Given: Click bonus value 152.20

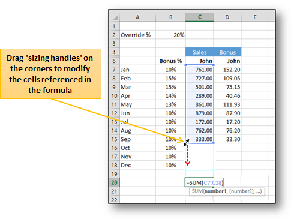Looking at the screenshot, I should [x=227, y=70].
